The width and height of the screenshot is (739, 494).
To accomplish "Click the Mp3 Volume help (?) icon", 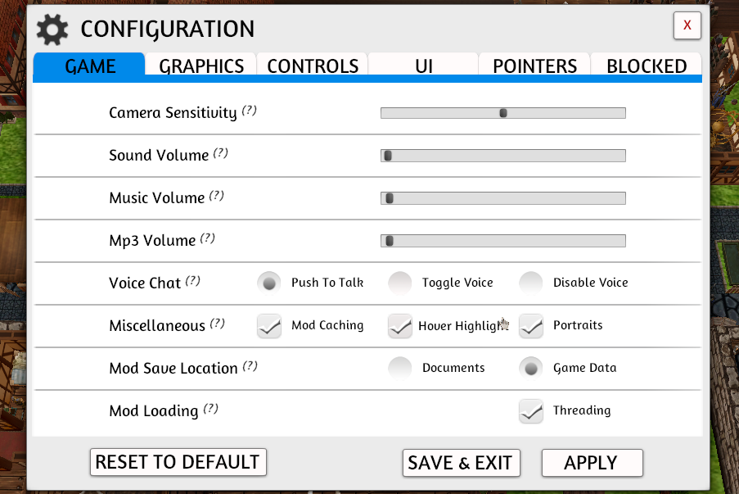I will (208, 238).
